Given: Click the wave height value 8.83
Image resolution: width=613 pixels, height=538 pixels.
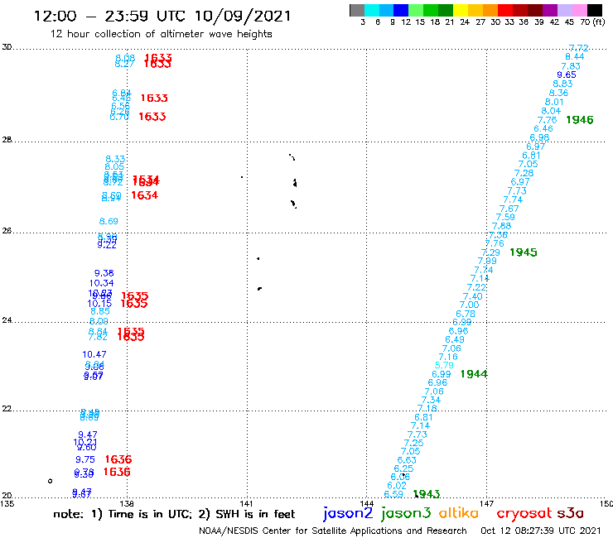Looking at the screenshot, I should click(562, 84).
